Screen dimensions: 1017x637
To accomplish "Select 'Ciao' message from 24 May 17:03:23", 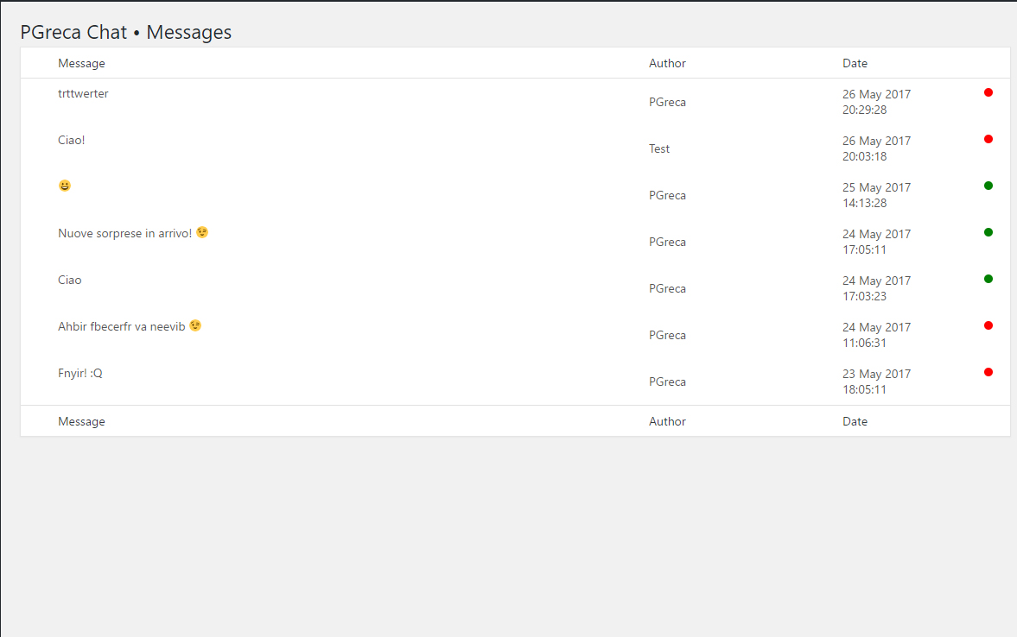I will [x=69, y=280].
